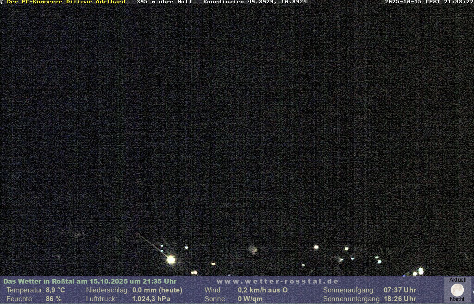Click the Sonnenuntergang time 18:26 Uhr
The height and width of the screenshot is (304, 474).
[399, 299]
